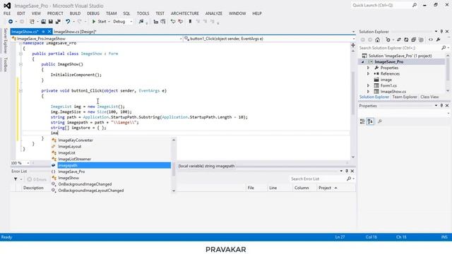
Task: Open the WINDOW menu
Action: 237,13
